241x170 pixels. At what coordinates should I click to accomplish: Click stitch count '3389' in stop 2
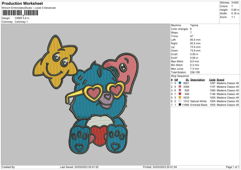point(186,87)
